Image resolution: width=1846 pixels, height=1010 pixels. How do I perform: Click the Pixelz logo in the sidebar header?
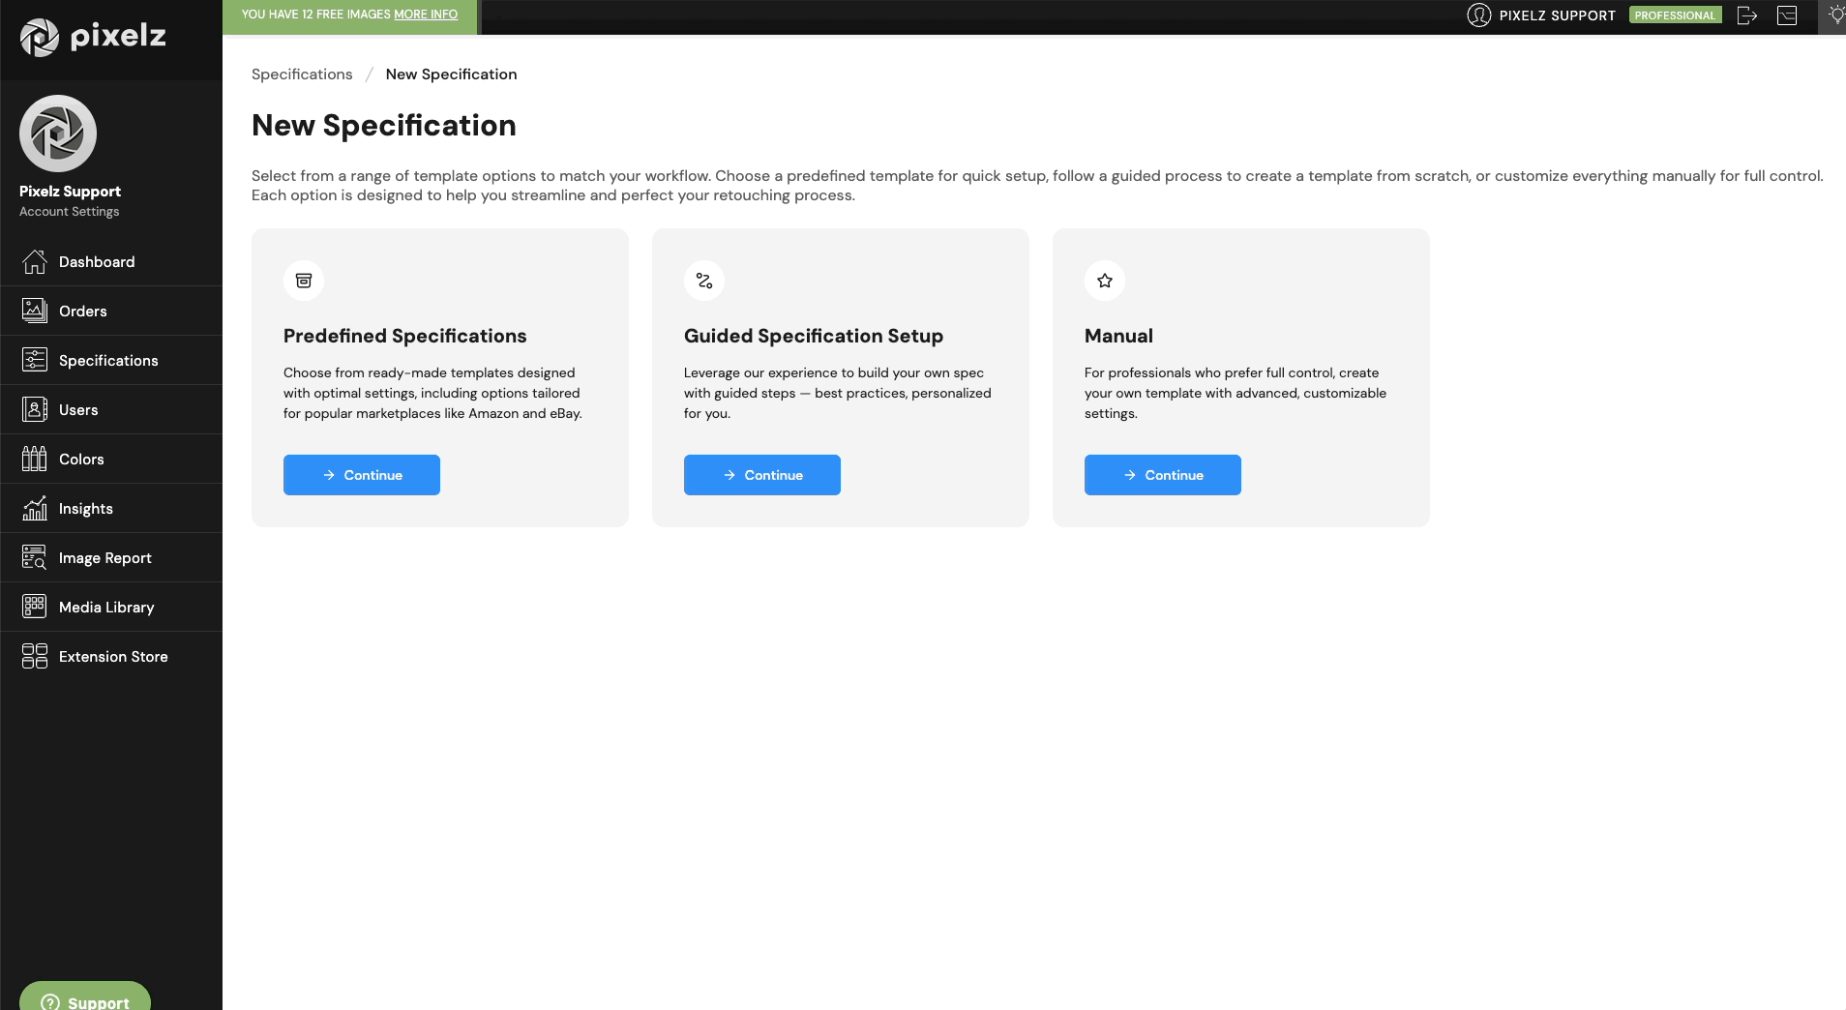coord(93,37)
